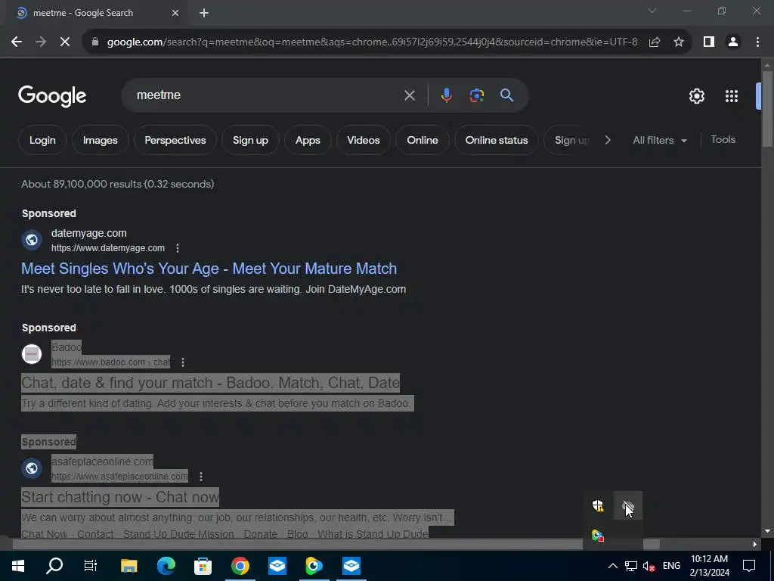This screenshot has width=774, height=581.
Task: Collapse the hidden tray icons chevron
Action: pos(612,566)
